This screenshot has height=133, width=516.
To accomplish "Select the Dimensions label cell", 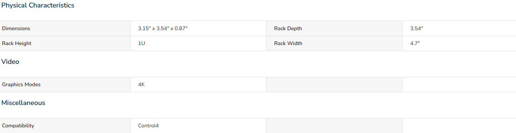I will [65, 28].
